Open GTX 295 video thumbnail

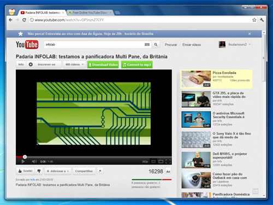point(196,99)
